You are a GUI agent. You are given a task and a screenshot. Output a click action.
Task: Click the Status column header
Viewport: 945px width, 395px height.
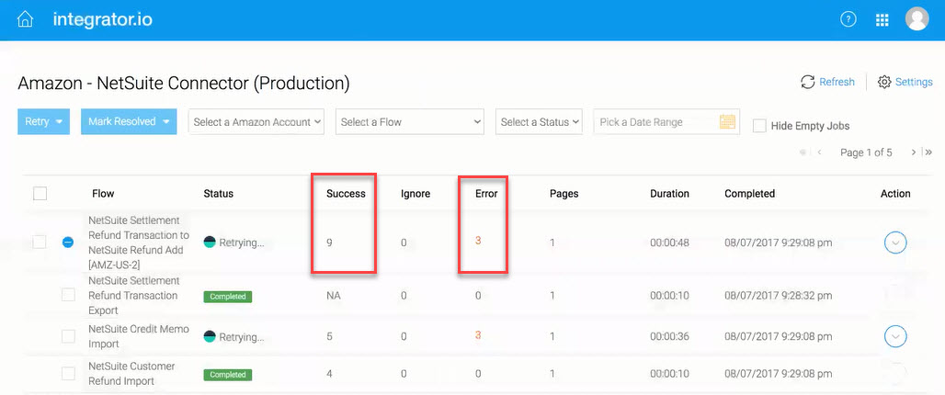(x=218, y=194)
